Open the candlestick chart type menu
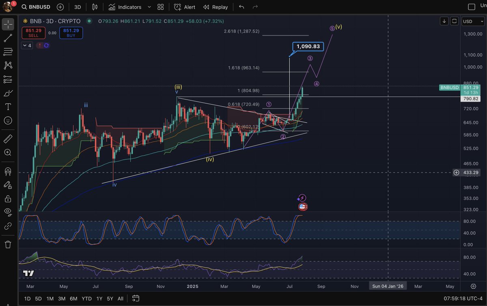Viewport: 487px width, 306px height. click(95, 7)
